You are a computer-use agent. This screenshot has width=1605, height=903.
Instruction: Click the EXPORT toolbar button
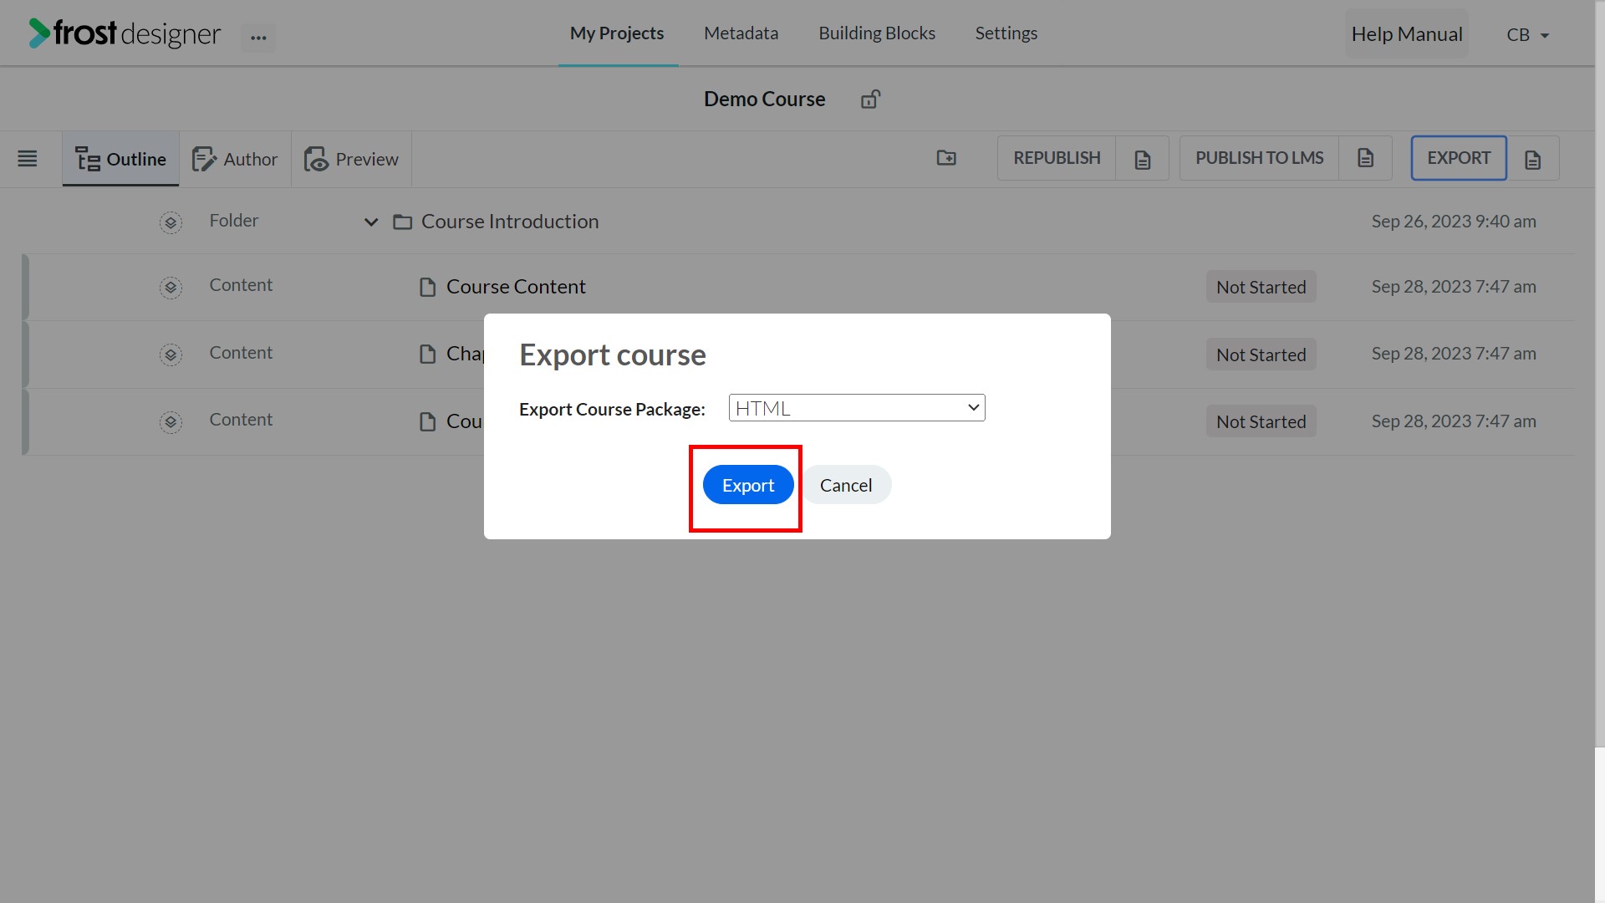[1459, 158]
